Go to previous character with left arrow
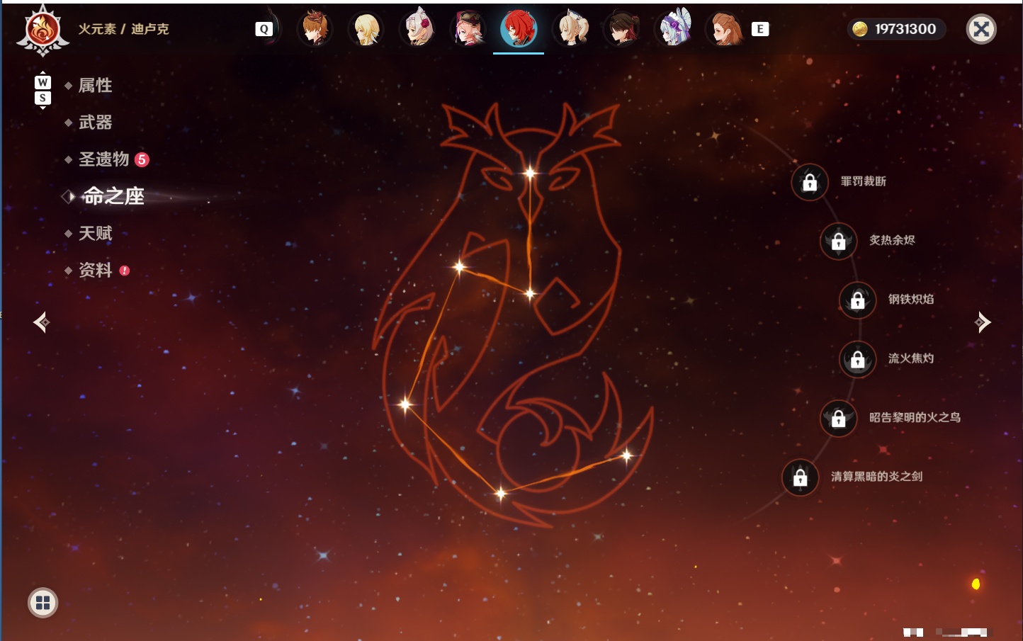The width and height of the screenshot is (1023, 641). tap(42, 322)
